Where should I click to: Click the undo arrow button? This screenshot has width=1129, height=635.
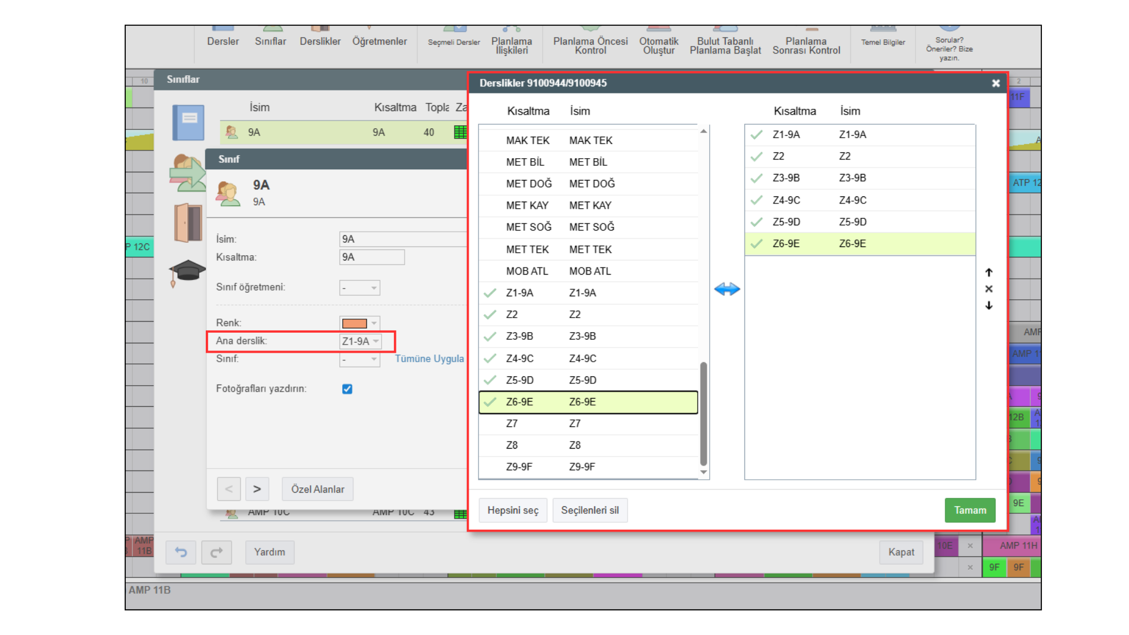(x=181, y=552)
